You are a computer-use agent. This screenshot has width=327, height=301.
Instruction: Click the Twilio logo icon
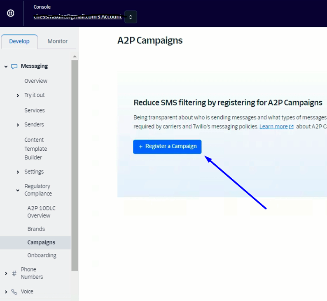11,13
